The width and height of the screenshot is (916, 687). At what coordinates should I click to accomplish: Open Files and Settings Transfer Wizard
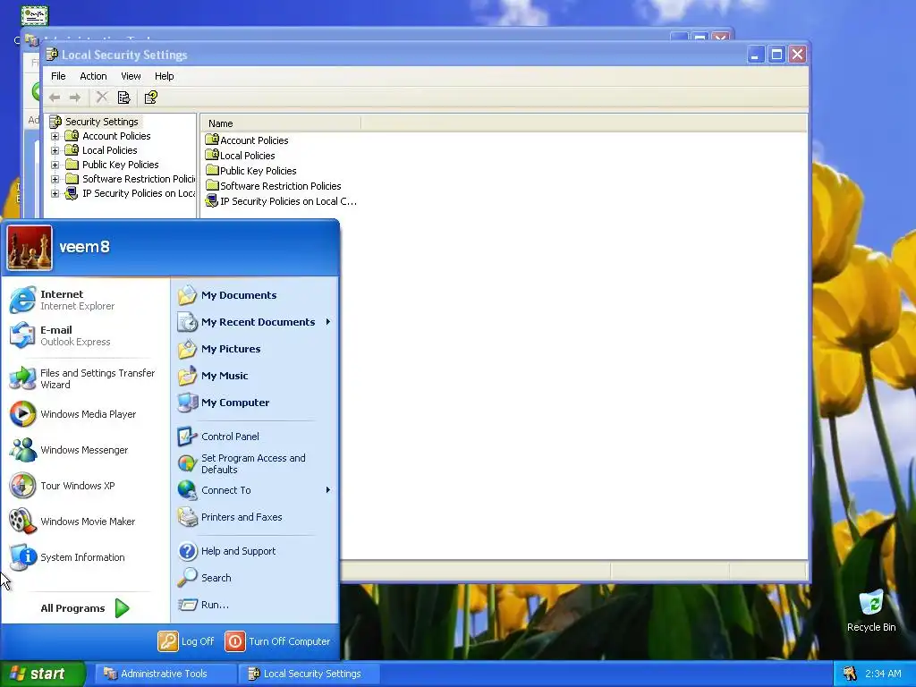pyautogui.click(x=82, y=378)
